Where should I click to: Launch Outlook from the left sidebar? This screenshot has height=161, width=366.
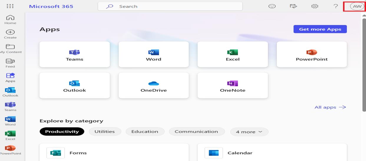pos(10,92)
